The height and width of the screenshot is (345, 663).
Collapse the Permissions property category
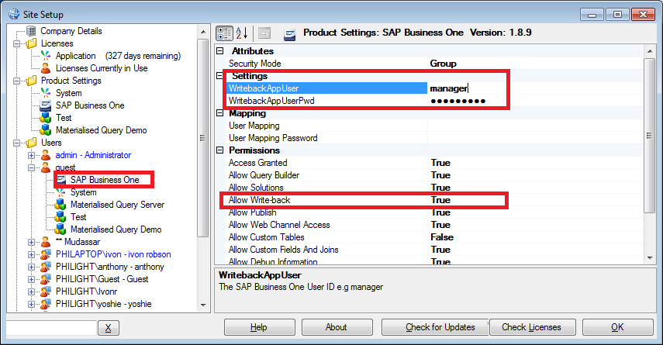[x=220, y=150]
